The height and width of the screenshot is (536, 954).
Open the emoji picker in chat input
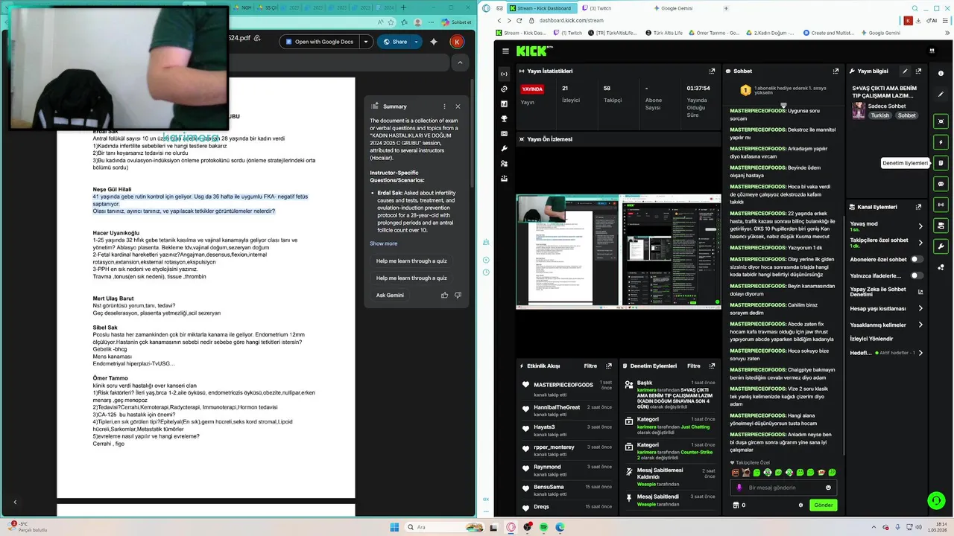pyautogui.click(x=828, y=488)
